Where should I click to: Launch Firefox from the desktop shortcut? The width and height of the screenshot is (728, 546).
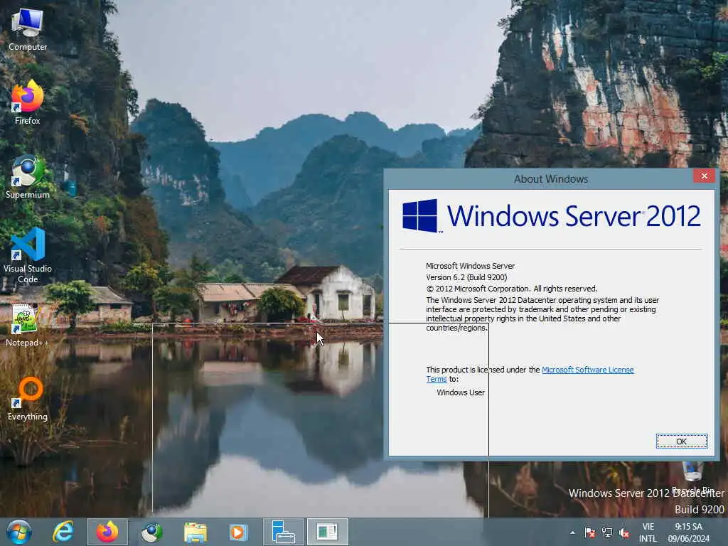pyautogui.click(x=28, y=102)
